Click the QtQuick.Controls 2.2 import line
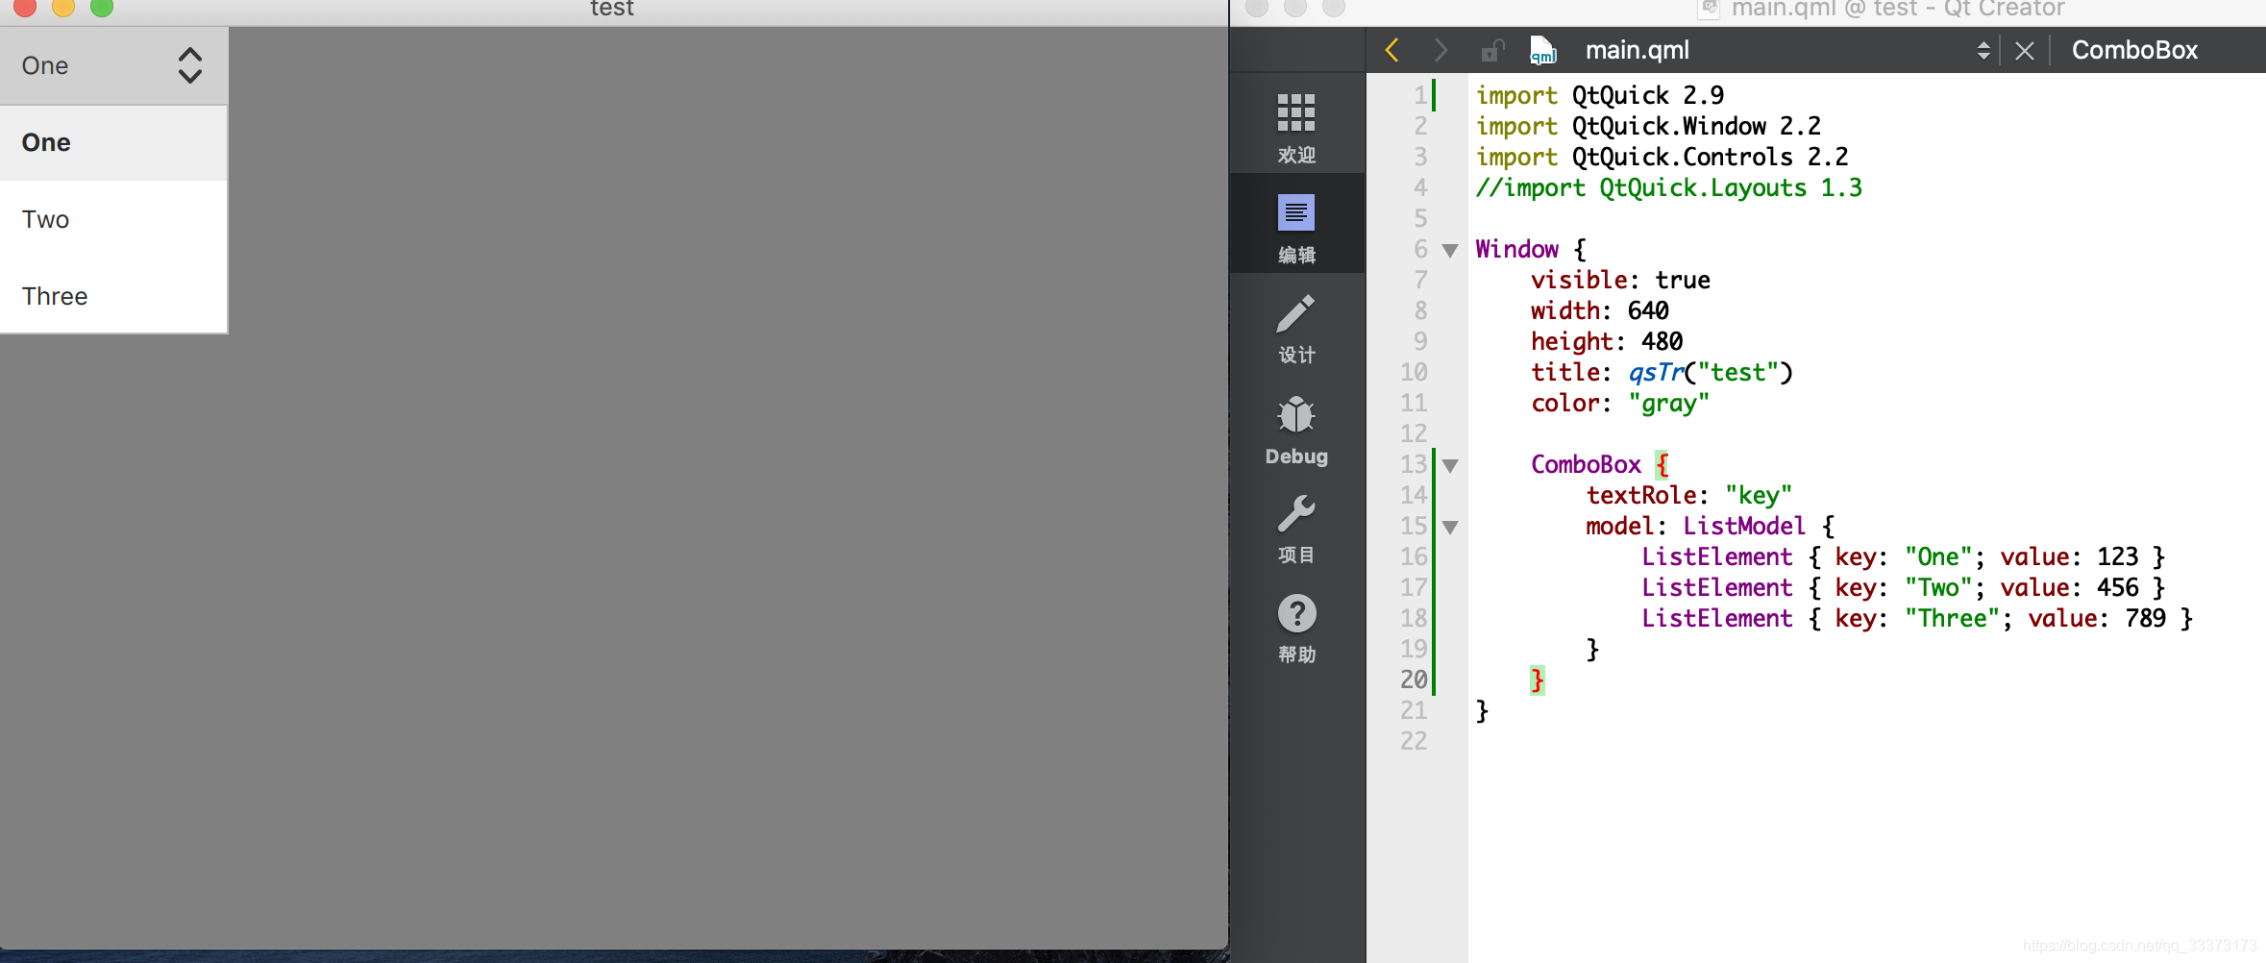Viewport: 2266px width, 963px height. [x=1662, y=157]
